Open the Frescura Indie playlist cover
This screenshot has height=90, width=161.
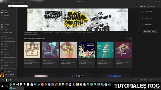(105, 50)
